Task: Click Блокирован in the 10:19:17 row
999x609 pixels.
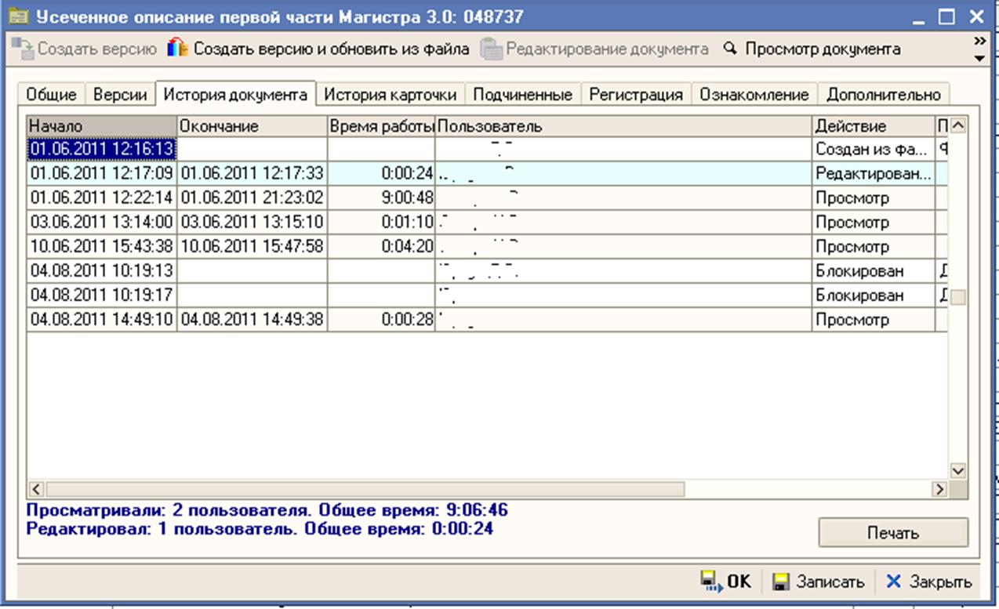Action: (873, 295)
